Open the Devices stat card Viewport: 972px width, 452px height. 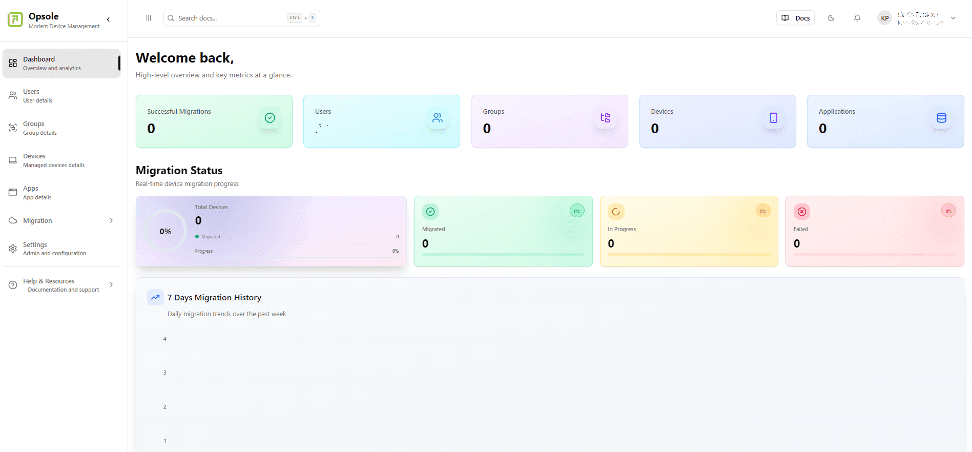point(718,121)
